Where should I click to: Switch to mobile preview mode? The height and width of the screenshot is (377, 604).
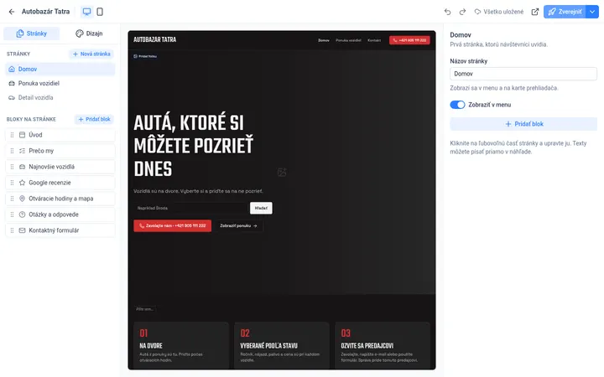pos(100,12)
